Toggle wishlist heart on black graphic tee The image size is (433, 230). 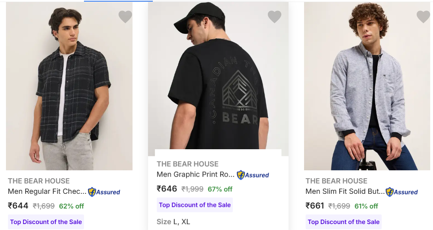tap(275, 17)
